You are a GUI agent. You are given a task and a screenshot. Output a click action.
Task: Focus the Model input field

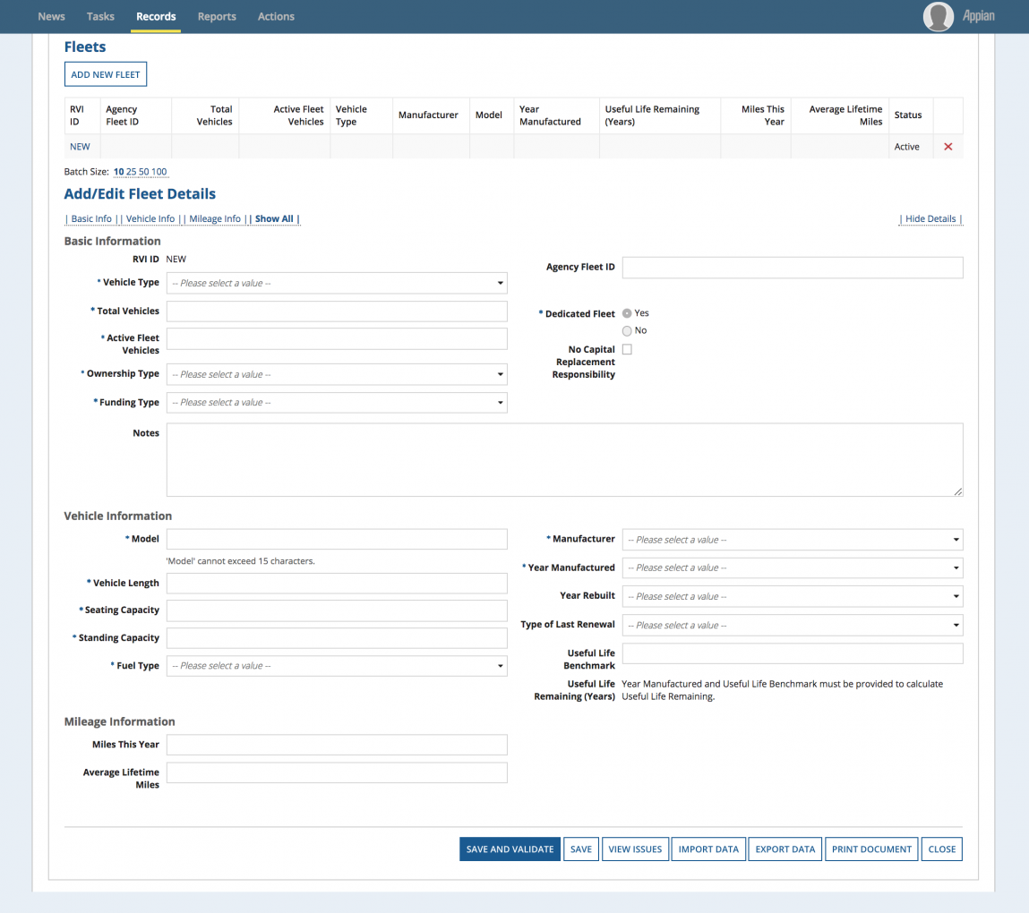click(x=337, y=539)
